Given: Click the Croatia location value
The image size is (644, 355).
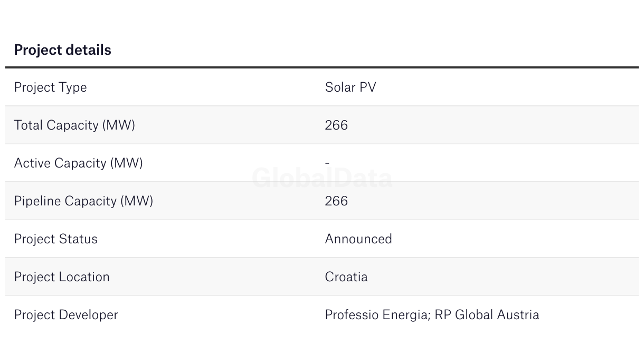Looking at the screenshot, I should (x=346, y=277).
